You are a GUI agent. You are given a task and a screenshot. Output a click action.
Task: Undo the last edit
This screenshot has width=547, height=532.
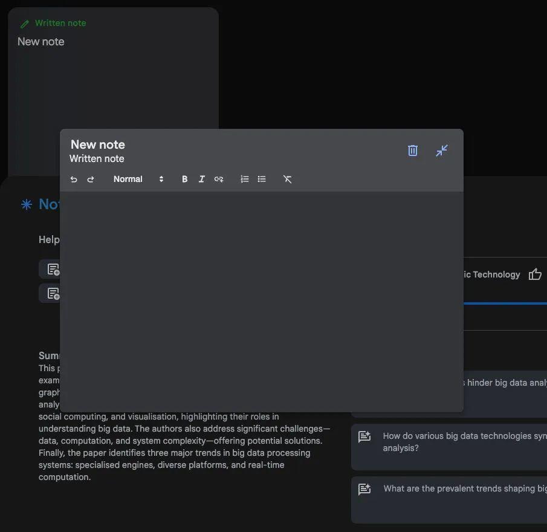[x=74, y=179]
